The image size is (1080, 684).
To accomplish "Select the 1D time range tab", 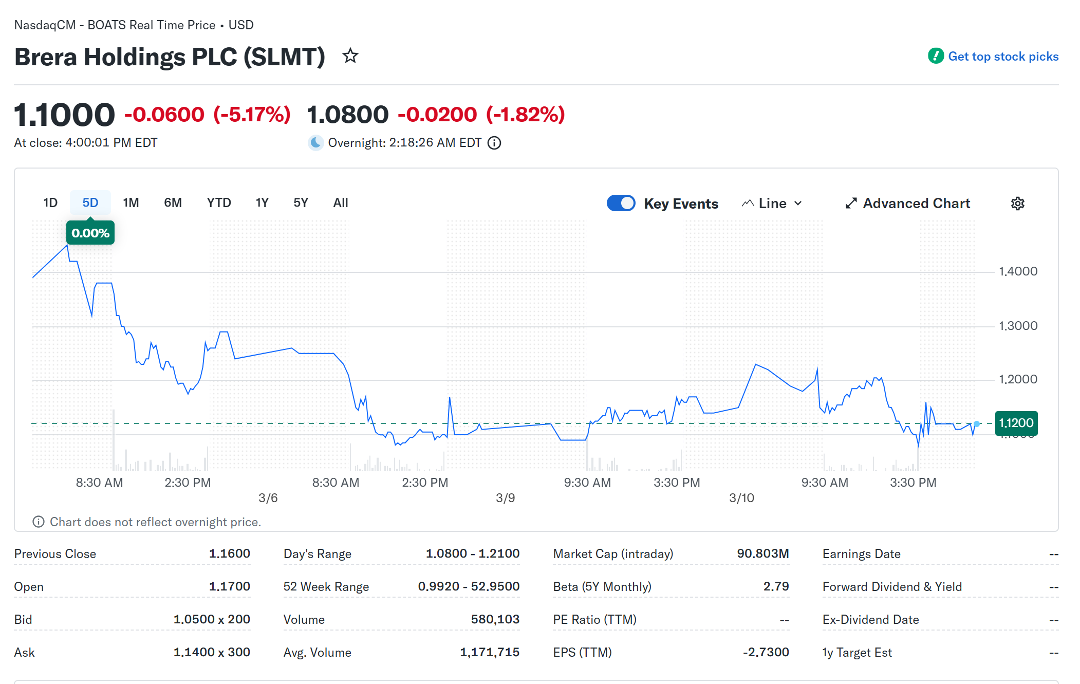I will click(x=50, y=203).
